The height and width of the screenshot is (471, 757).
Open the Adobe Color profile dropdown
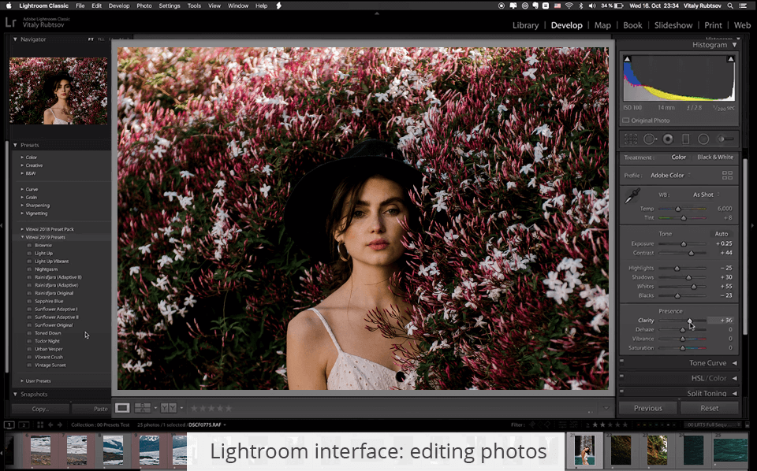[x=670, y=175]
